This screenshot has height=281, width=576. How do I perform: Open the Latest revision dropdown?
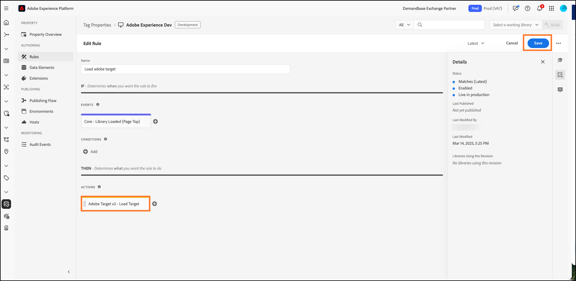pyautogui.click(x=476, y=43)
